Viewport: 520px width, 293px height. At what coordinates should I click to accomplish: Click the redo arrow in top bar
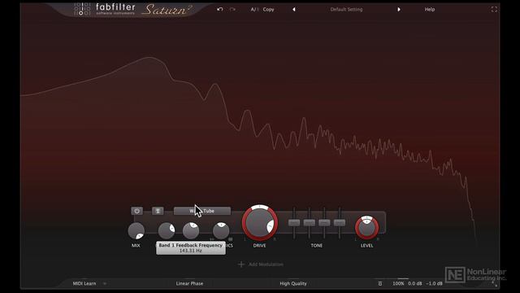click(x=232, y=9)
